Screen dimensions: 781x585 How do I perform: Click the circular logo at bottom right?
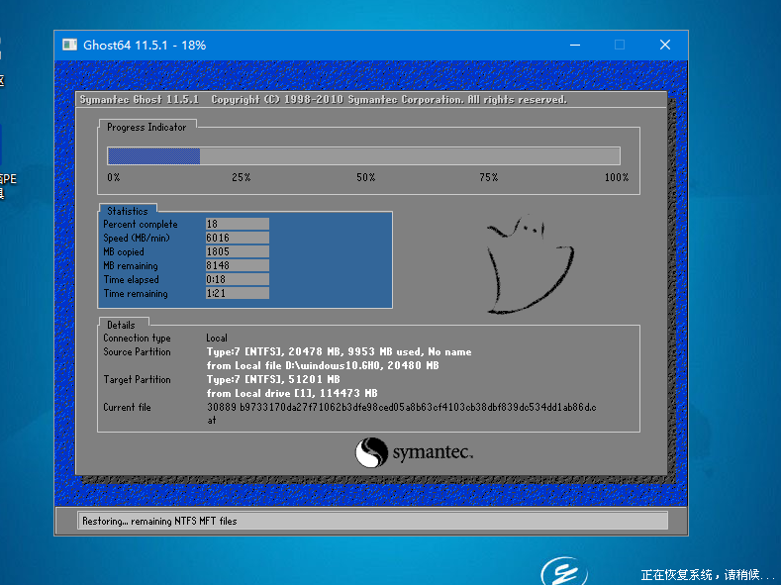tap(564, 571)
